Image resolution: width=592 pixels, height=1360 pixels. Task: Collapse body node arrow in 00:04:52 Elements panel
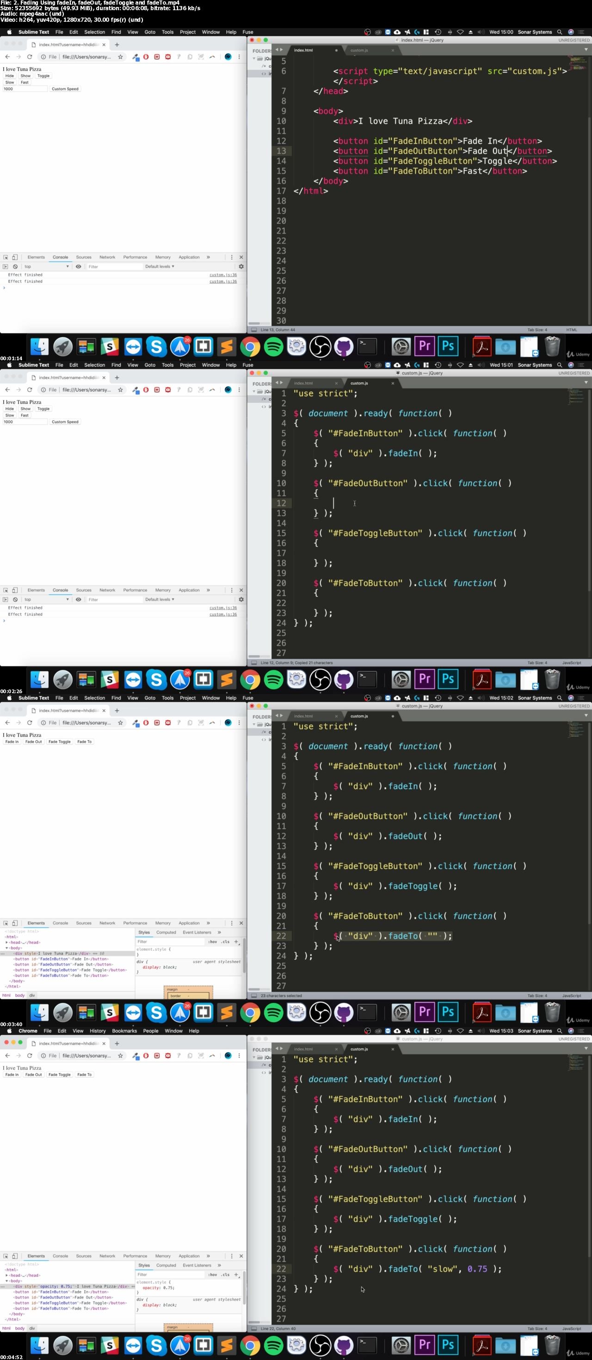7,1281
